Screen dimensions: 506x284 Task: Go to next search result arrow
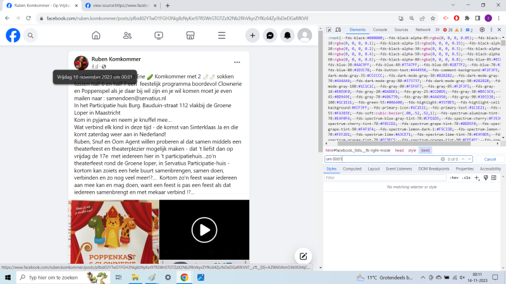(469, 159)
